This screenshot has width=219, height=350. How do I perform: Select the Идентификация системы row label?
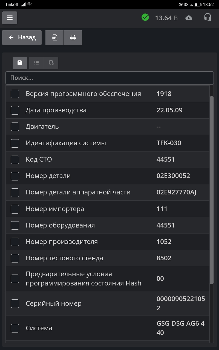click(x=66, y=143)
